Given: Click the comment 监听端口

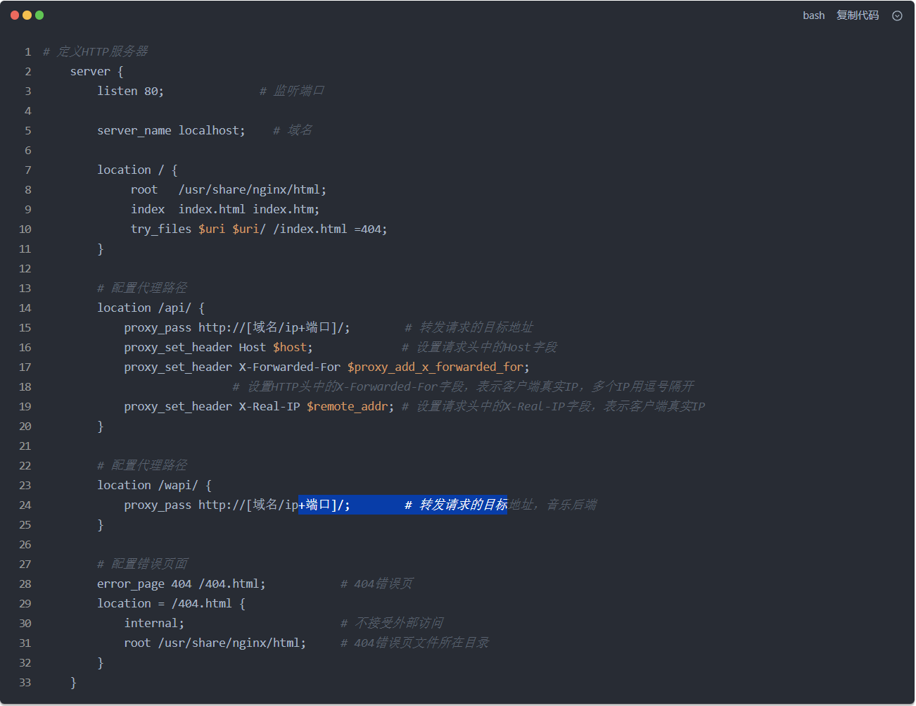Looking at the screenshot, I should point(292,91).
